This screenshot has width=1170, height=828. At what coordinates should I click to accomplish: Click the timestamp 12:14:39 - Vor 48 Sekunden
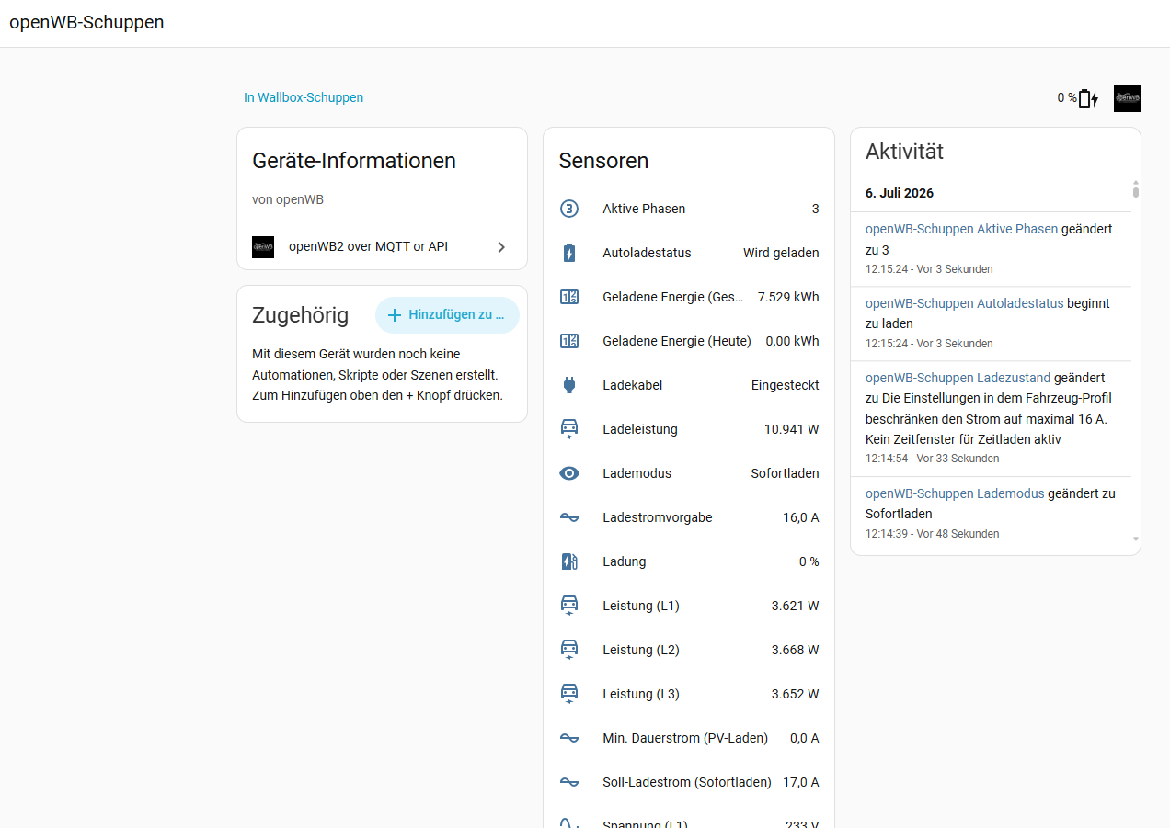[932, 533]
